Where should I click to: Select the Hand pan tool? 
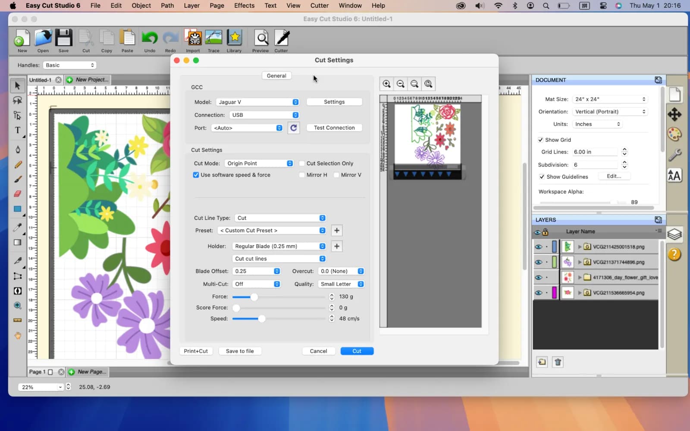(x=18, y=335)
